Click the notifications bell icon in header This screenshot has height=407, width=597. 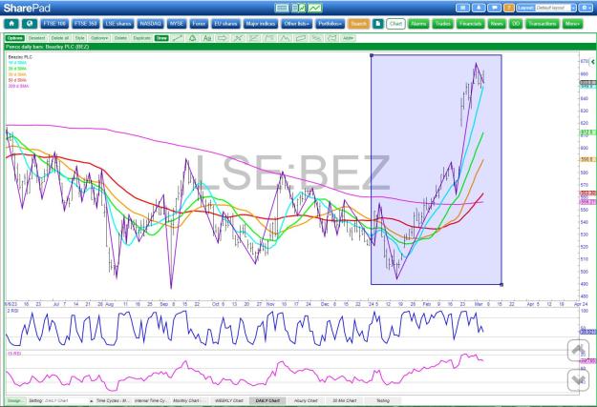(x=479, y=8)
